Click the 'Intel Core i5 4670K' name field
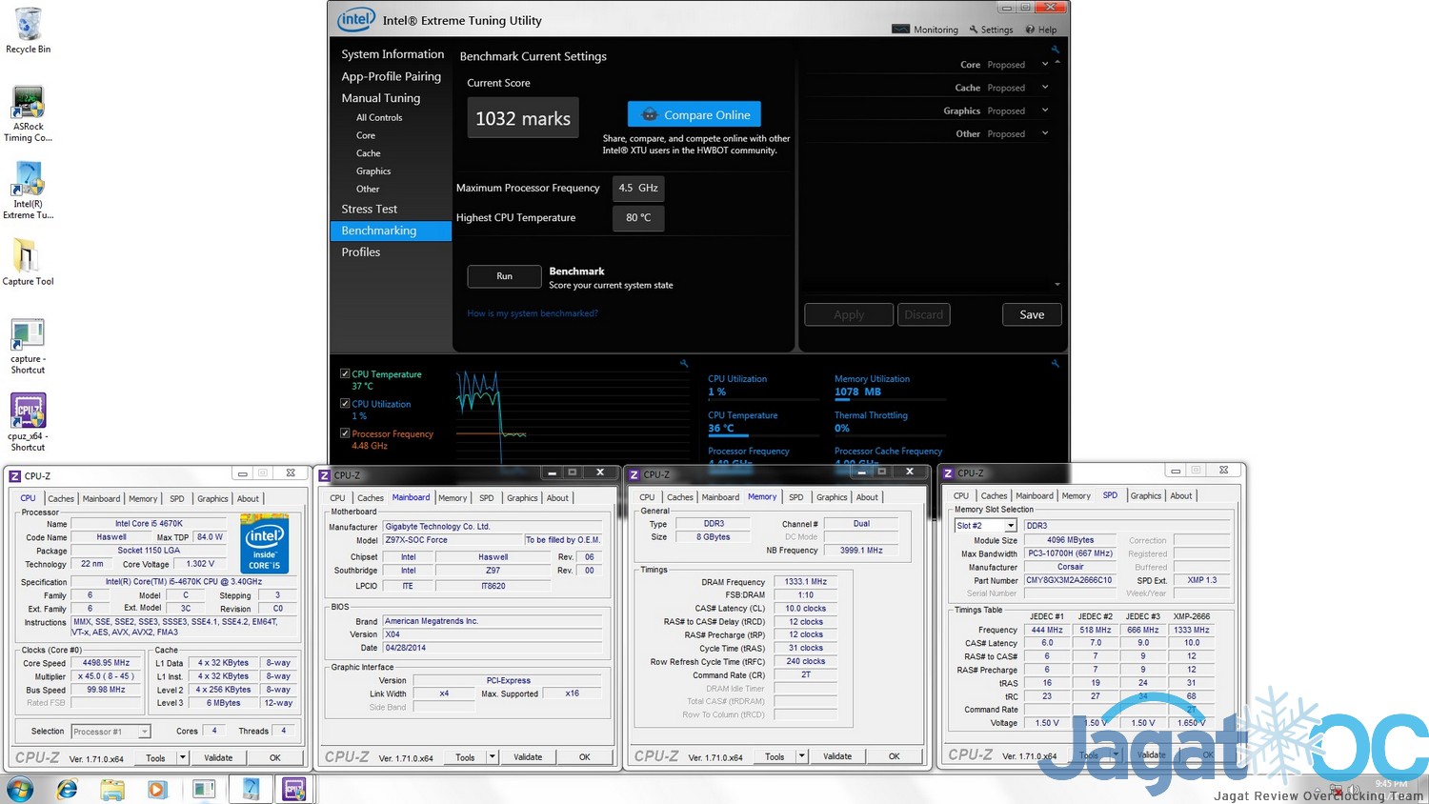 149,524
